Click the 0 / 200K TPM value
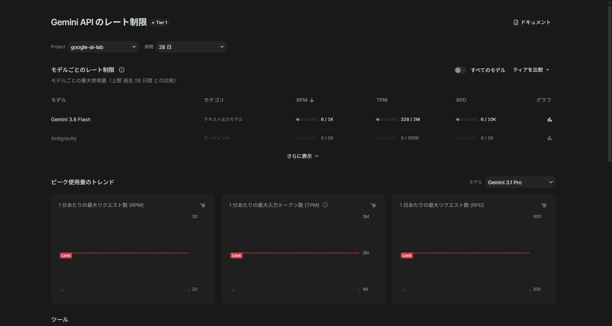Screen dimensions: 612x326 410,138
